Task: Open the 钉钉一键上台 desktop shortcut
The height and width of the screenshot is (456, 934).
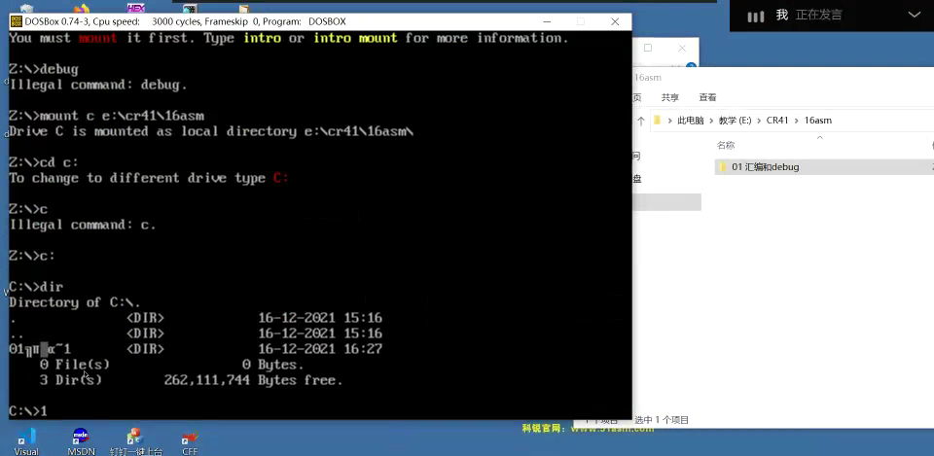Action: click(136, 441)
